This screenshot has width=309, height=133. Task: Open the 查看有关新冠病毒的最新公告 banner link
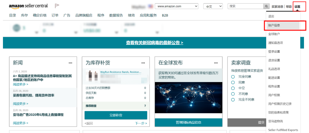click(x=154, y=43)
